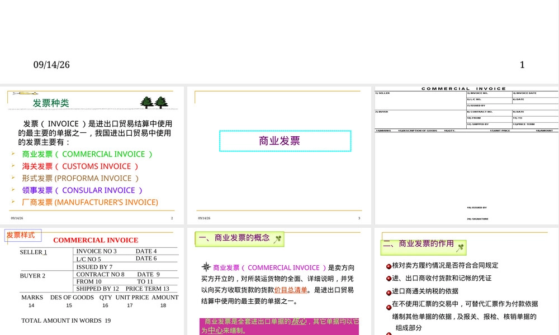Image resolution: width=559 pixels, height=335 pixels.
Task: Click the ISSUED BY 7 cell
Action: tap(94, 267)
